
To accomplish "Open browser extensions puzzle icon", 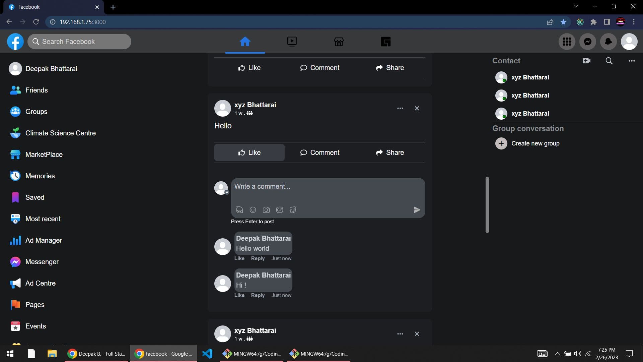I will point(593,22).
